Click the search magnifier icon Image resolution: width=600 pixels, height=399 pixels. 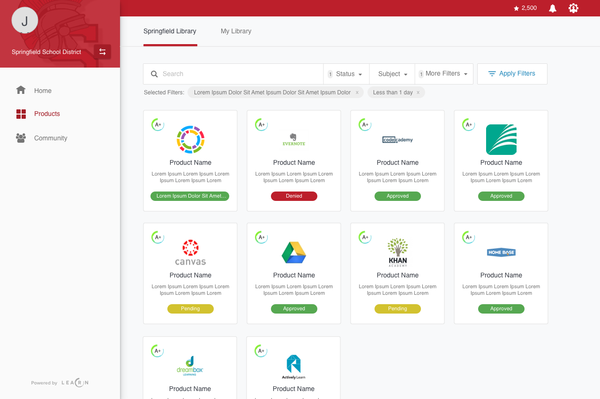coord(154,74)
